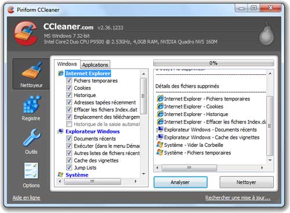290x213 pixels.
Task: Click results pane scroll up arrow
Action: coord(270,74)
